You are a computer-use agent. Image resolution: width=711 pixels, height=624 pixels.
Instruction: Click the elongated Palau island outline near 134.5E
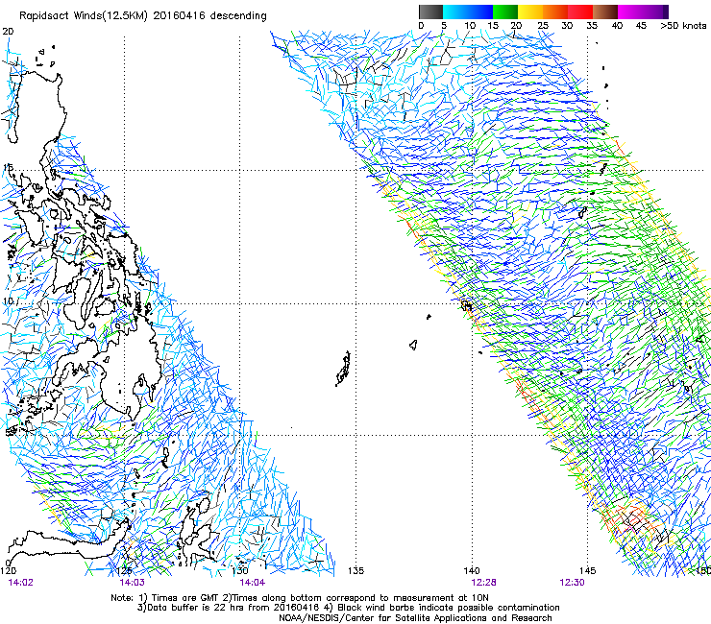(x=343, y=369)
